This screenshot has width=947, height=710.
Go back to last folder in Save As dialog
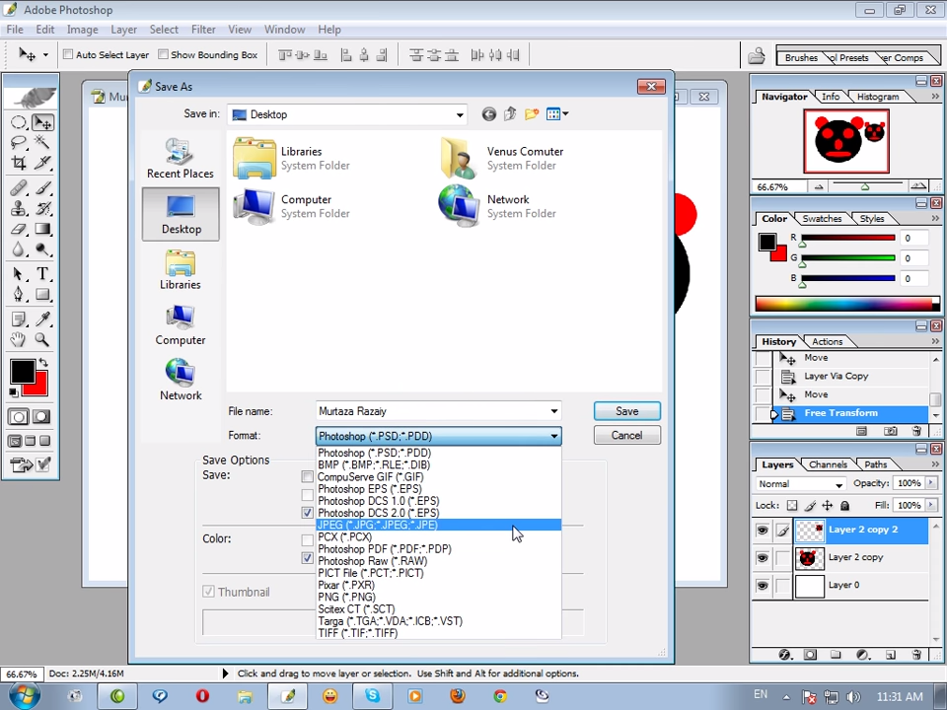pyautogui.click(x=488, y=114)
